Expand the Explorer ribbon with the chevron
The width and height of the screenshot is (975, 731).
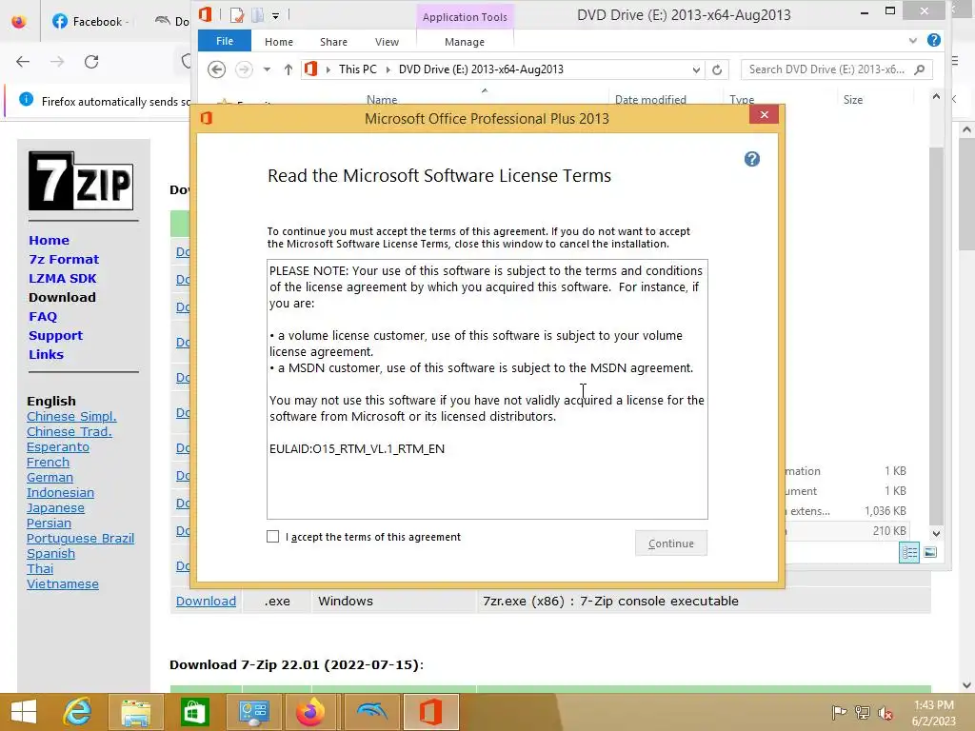point(913,41)
